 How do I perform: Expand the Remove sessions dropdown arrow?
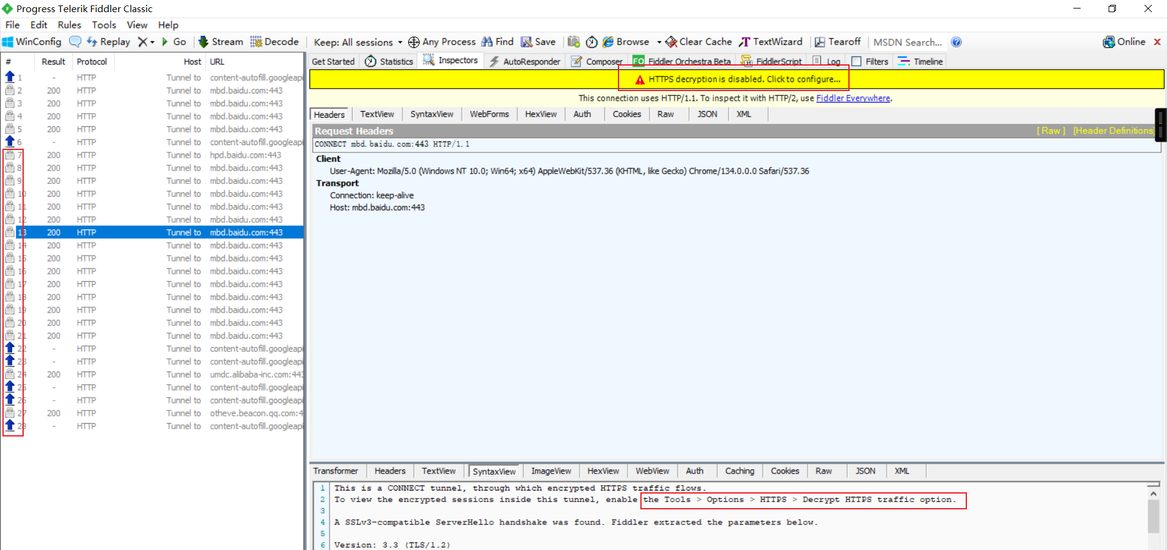pos(152,42)
